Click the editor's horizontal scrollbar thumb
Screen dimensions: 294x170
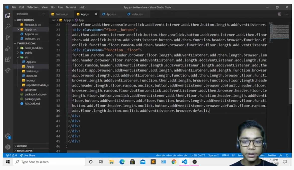click(x=83, y=151)
